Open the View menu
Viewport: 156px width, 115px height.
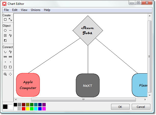(x=24, y=10)
